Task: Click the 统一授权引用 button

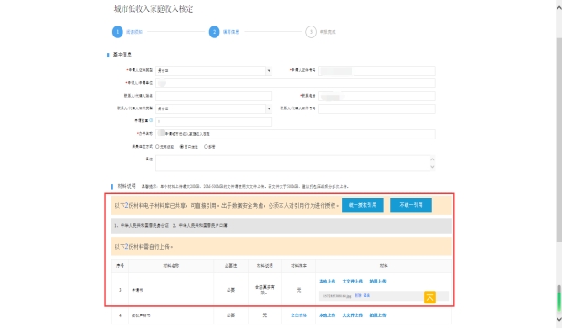Action: click(x=363, y=205)
